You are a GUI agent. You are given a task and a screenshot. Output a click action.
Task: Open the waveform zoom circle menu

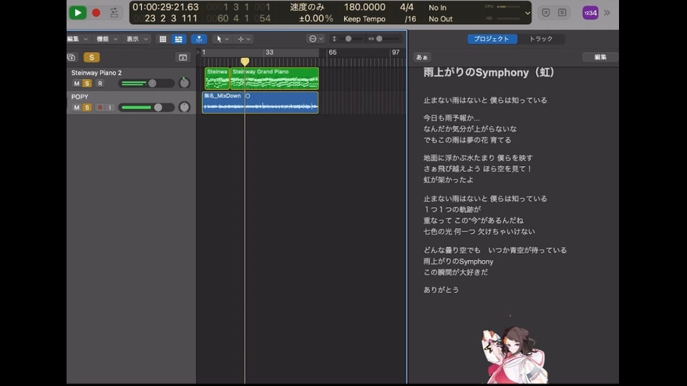(316, 39)
